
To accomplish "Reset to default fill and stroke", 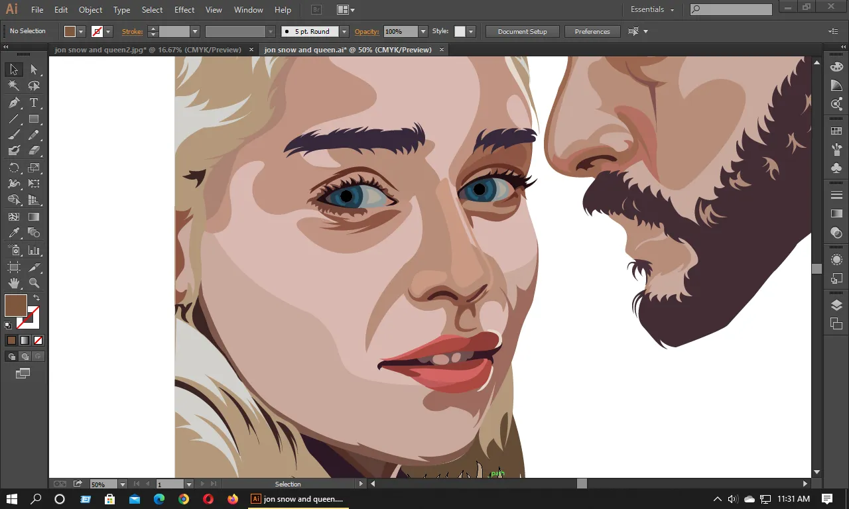I will click(8, 325).
